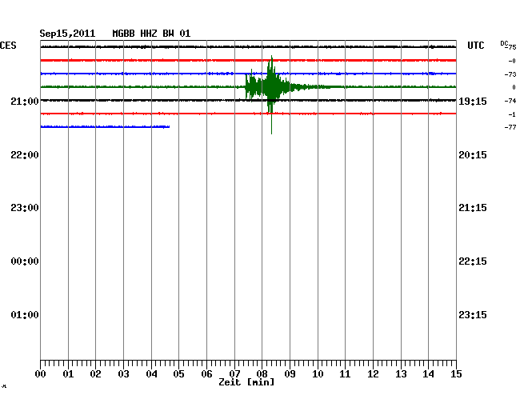
Task: Select the 23:00 local time label
Action: [x=25, y=208]
